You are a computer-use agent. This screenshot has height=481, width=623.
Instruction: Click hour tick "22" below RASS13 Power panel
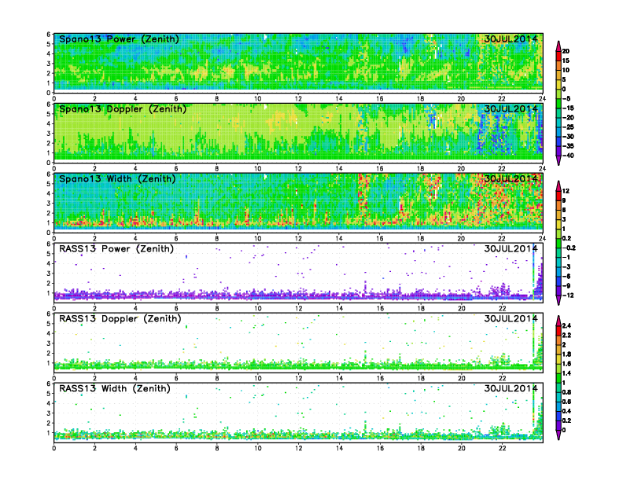(x=502, y=308)
